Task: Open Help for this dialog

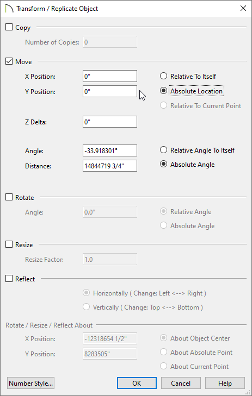Action: point(225,383)
